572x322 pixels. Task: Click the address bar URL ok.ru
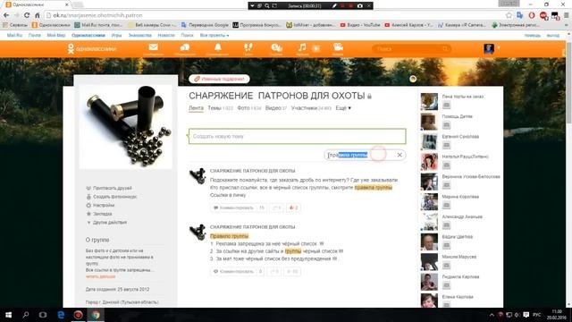tap(97, 15)
